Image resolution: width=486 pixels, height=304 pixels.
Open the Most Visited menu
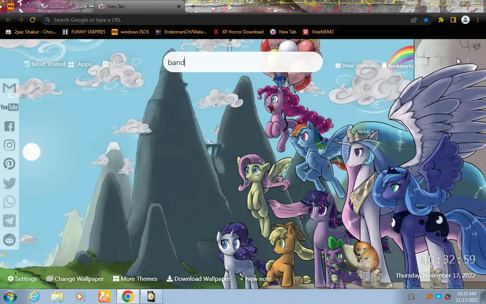coord(45,64)
